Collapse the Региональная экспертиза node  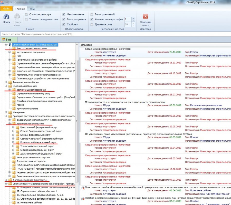click(9, 124)
